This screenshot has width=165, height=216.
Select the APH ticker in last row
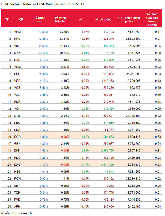pos(17,207)
